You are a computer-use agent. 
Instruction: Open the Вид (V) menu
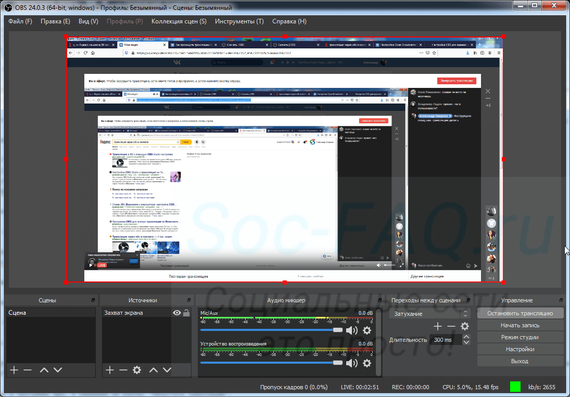click(x=88, y=21)
